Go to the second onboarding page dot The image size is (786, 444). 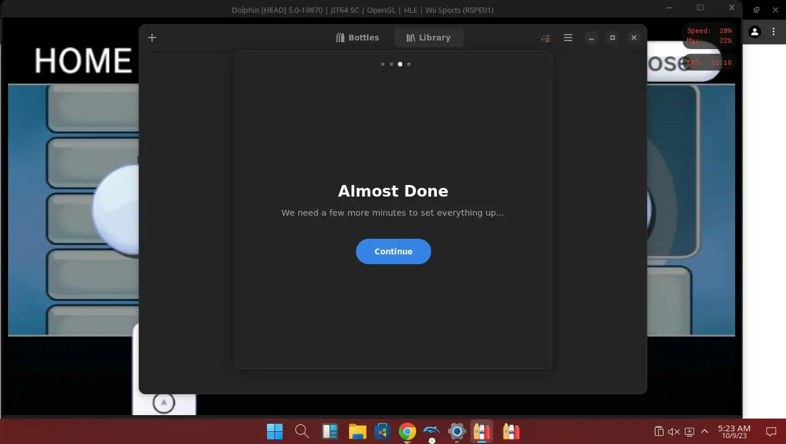pos(391,64)
